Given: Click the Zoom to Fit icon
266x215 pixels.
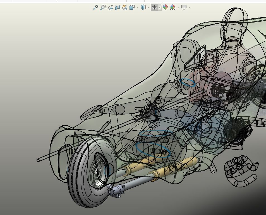Looking at the screenshot, I should (x=95, y=8).
